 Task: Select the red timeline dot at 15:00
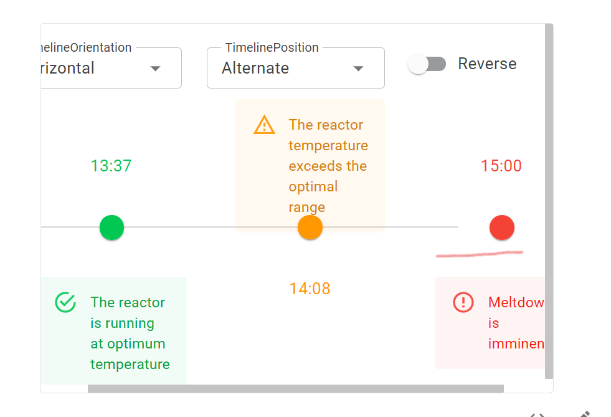502,228
